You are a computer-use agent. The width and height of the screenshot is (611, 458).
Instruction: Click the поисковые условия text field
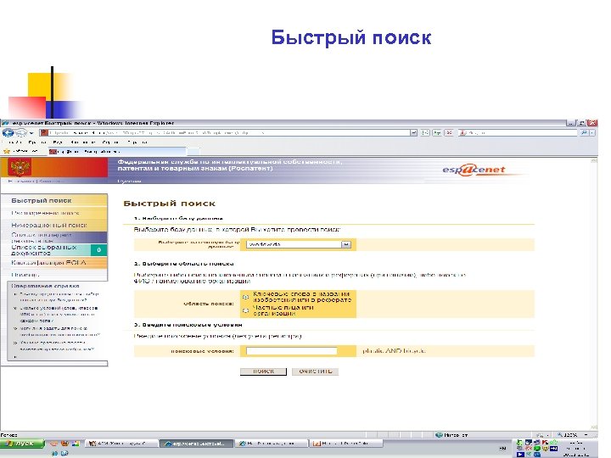291,351
